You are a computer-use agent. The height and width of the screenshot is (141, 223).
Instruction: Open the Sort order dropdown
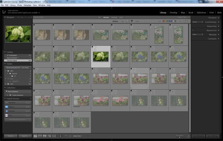point(78,136)
